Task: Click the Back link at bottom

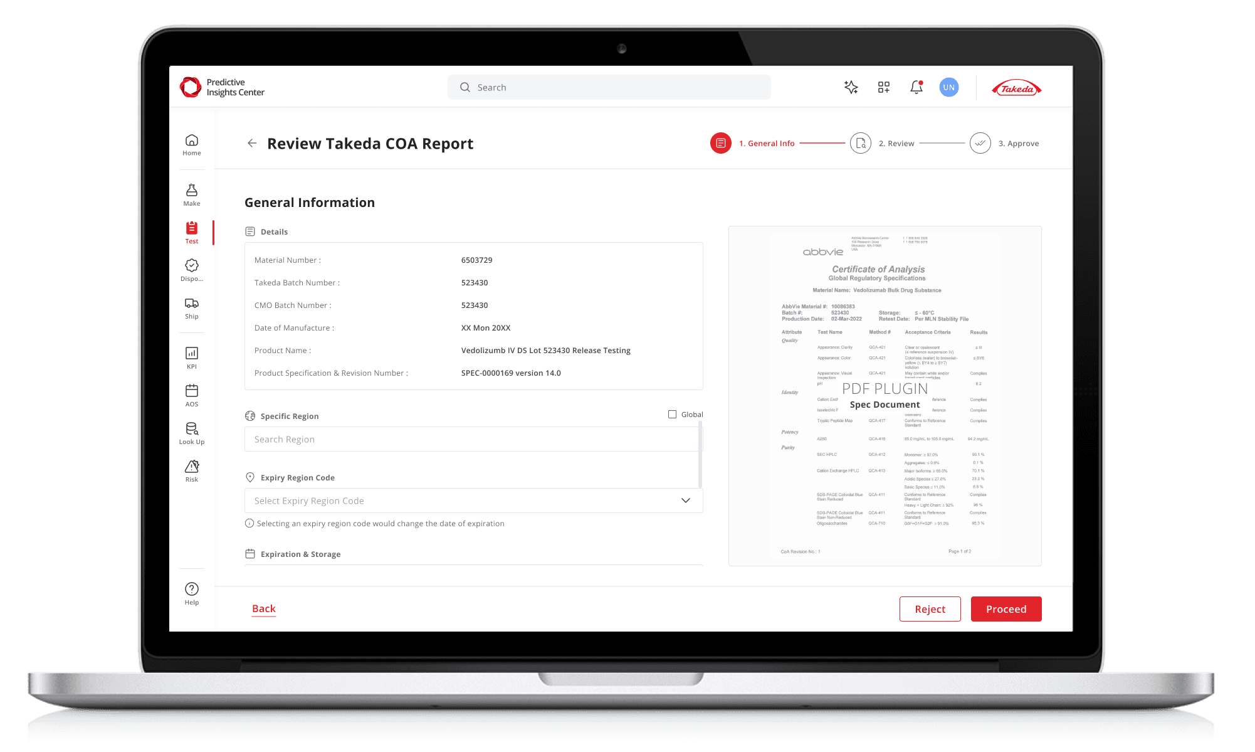Action: click(x=264, y=608)
